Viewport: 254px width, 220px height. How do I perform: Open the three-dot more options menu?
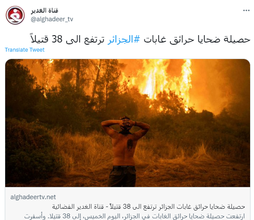246,10
